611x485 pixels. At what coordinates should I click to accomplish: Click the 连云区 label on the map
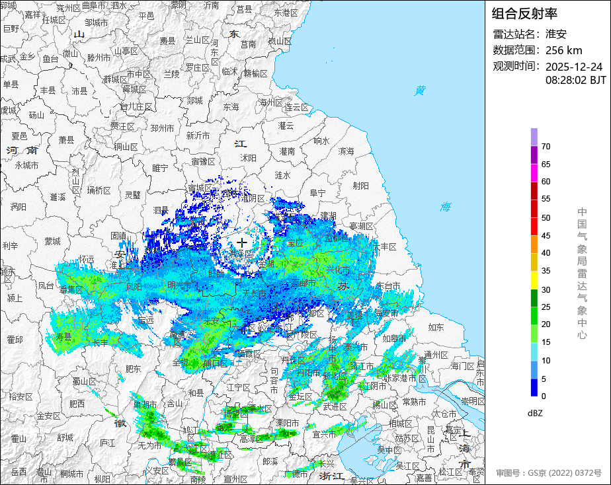[x=296, y=107]
